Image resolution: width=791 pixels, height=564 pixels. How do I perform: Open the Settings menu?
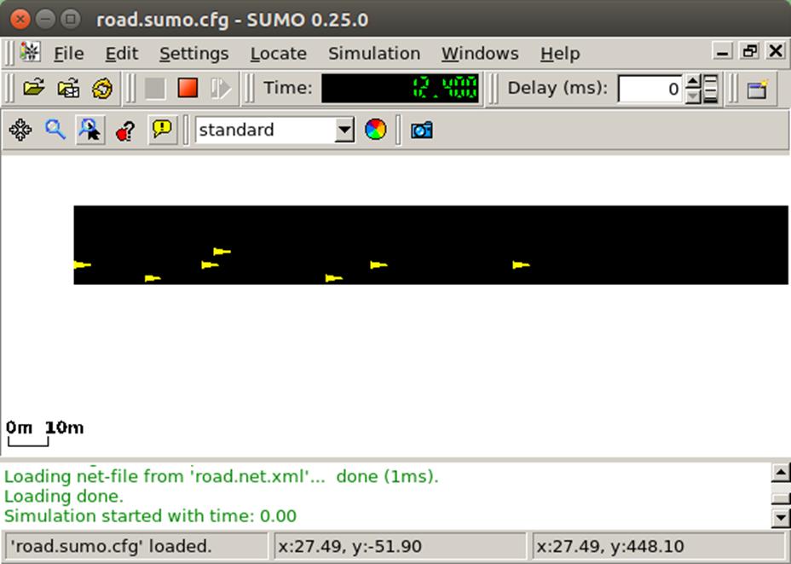(x=193, y=53)
